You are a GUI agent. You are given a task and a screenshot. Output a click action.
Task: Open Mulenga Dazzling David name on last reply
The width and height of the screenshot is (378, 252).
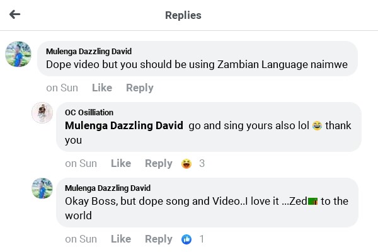tap(108, 188)
